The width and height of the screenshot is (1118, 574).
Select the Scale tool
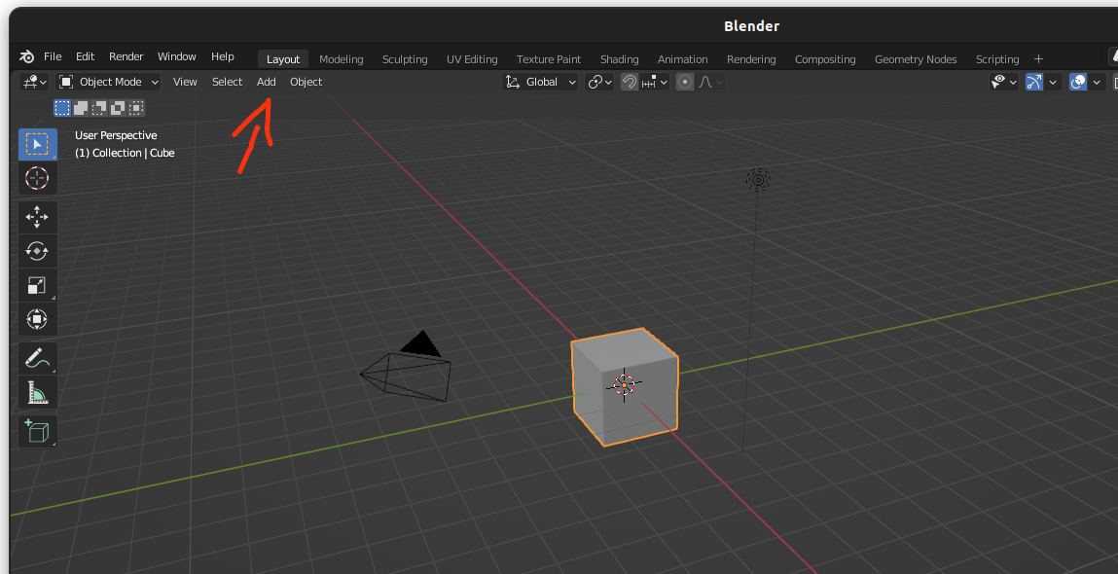coord(37,284)
